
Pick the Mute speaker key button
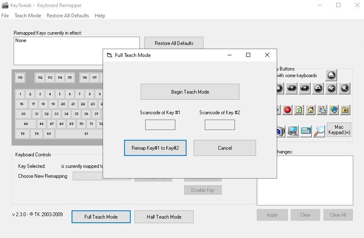[345, 88]
